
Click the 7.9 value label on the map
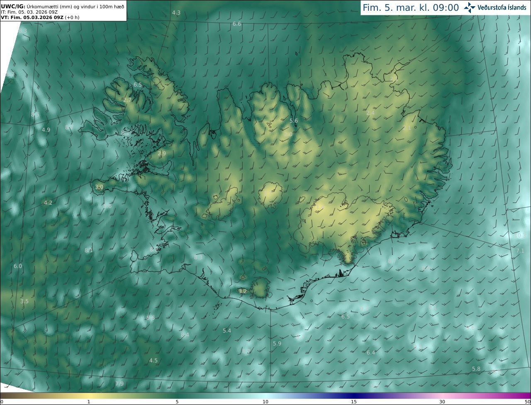[x=119, y=384]
